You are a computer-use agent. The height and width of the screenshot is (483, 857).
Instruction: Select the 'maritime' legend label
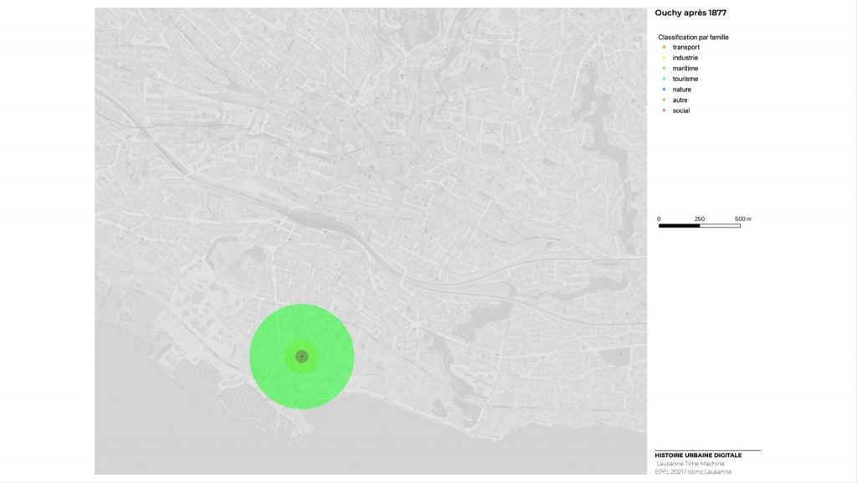685,69
